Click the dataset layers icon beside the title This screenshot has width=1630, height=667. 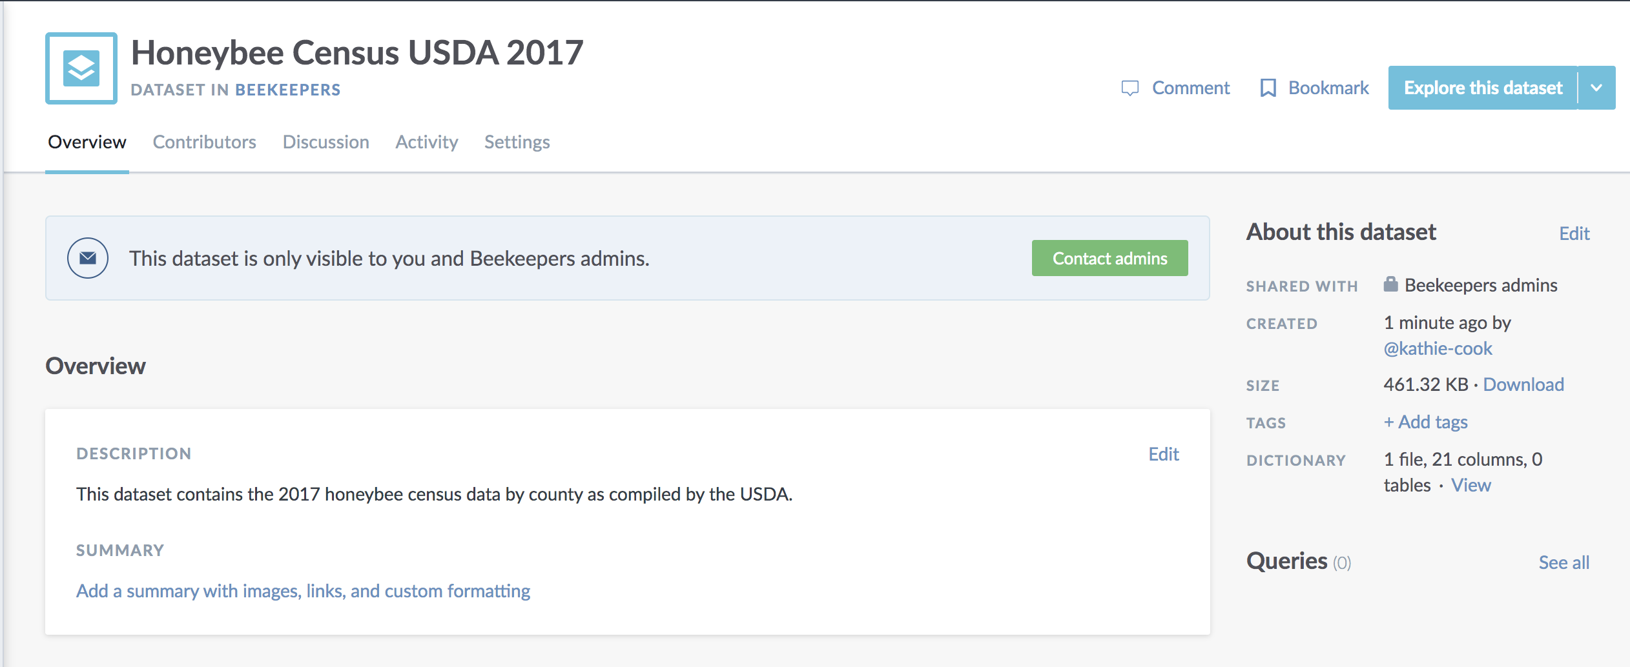pyautogui.click(x=81, y=68)
